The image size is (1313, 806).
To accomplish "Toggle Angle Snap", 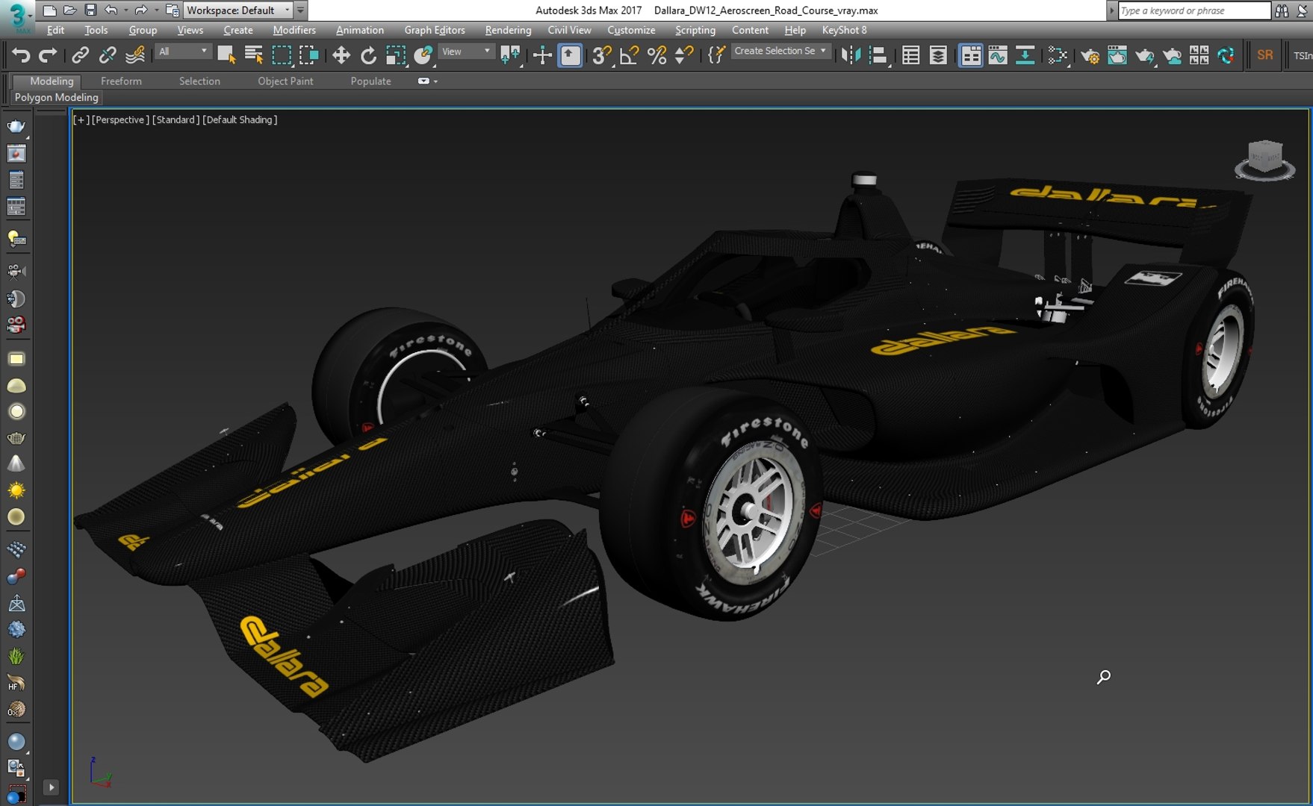I will tap(630, 55).
